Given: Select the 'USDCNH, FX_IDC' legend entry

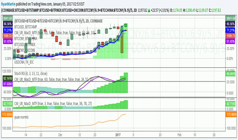Looking at the screenshot, I should coord(24,62).
